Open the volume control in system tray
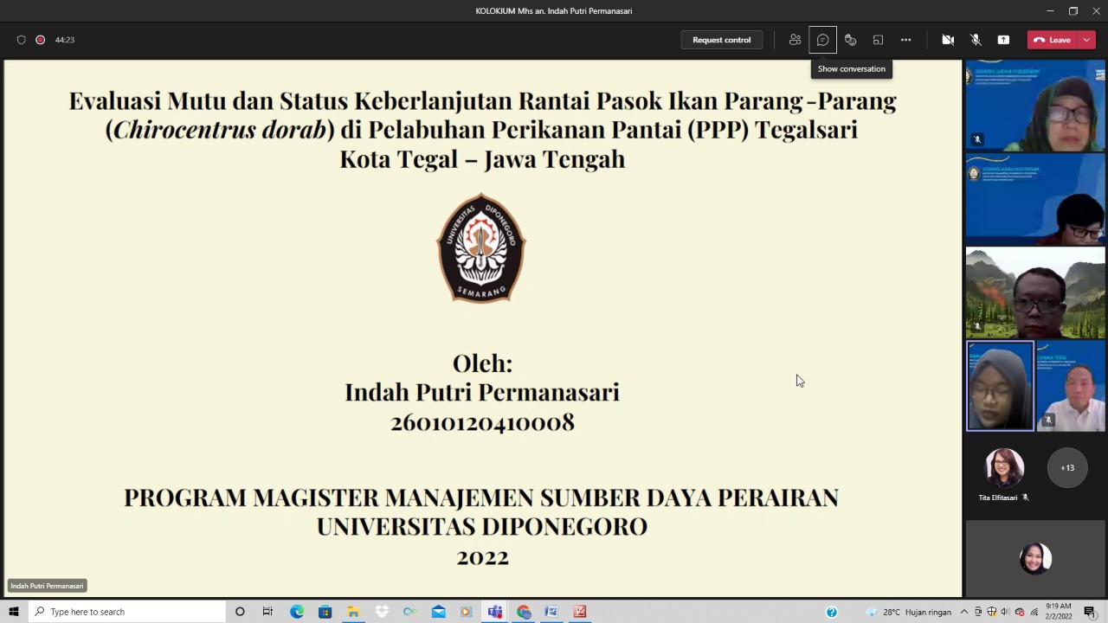Screen dimensions: 1108x623 [x=1005, y=612]
